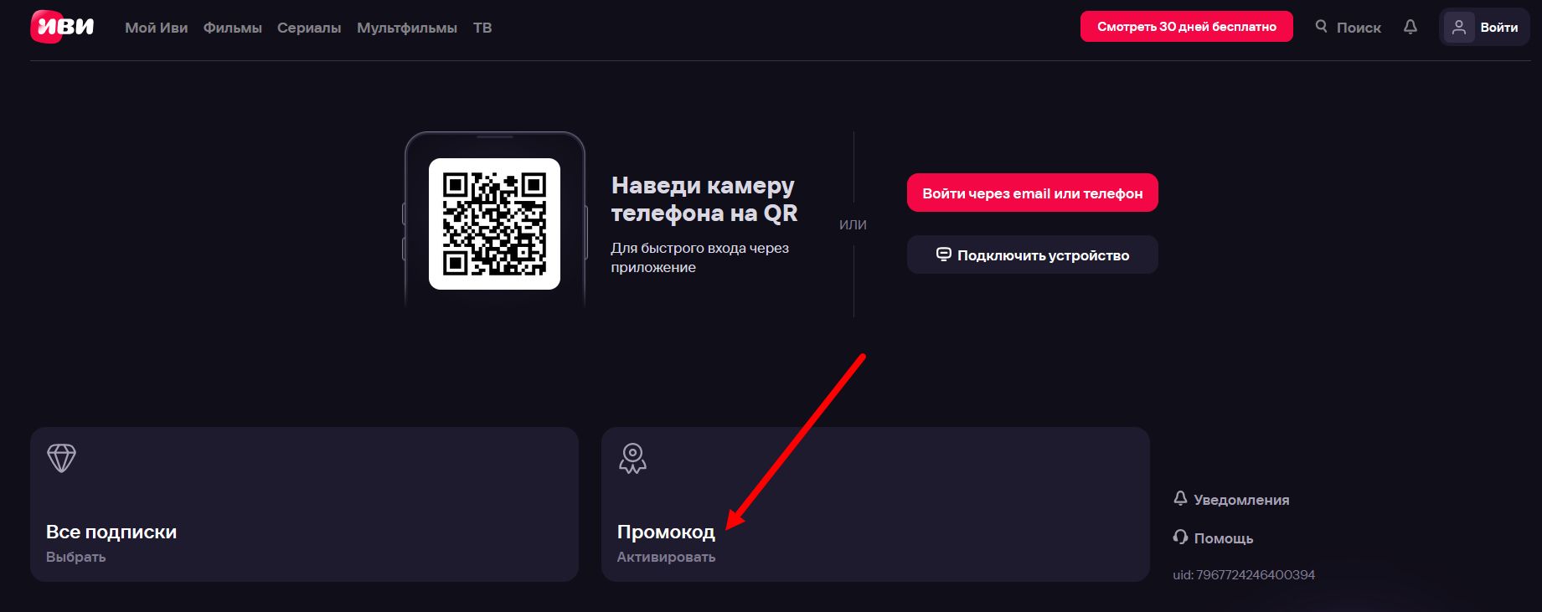Viewport: 1542px width, 612px height.
Task: Click Выбрать under Все подписки
Action: pyautogui.click(x=75, y=557)
